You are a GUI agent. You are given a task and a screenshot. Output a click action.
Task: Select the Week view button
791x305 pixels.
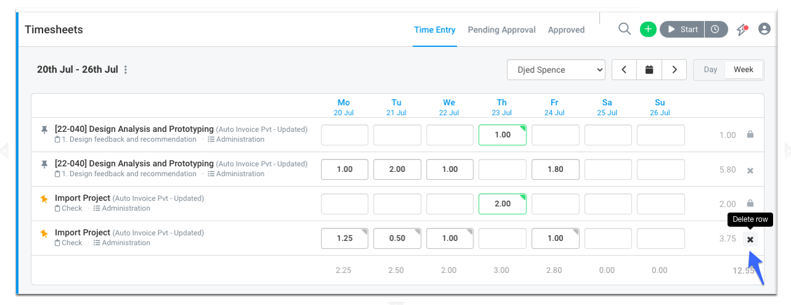[744, 70]
